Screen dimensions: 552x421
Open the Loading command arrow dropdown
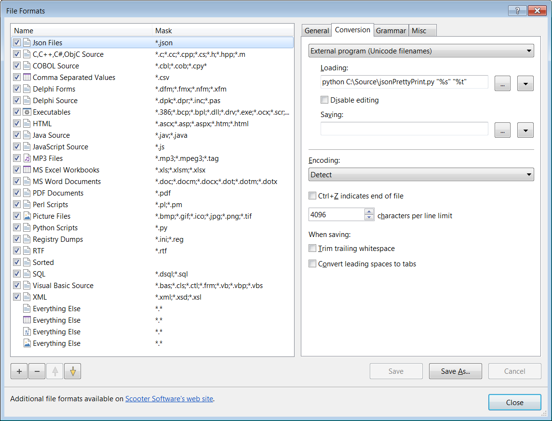(525, 84)
